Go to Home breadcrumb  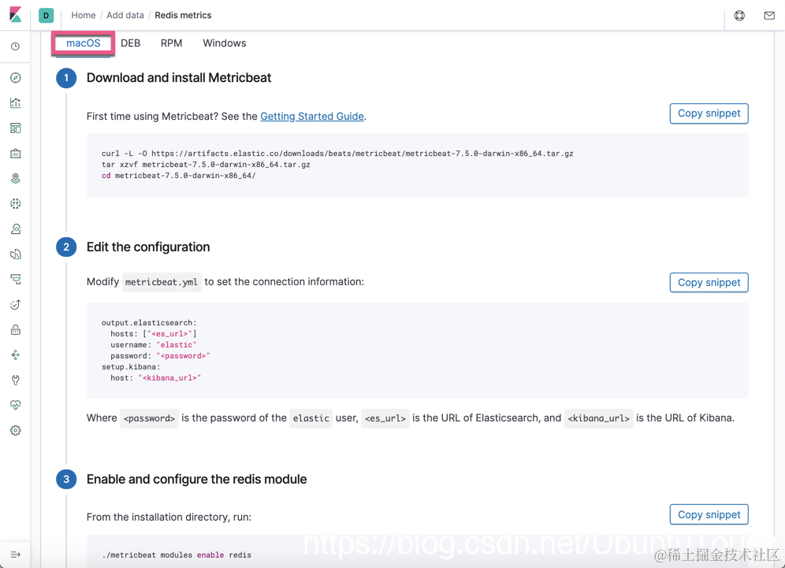tap(83, 16)
